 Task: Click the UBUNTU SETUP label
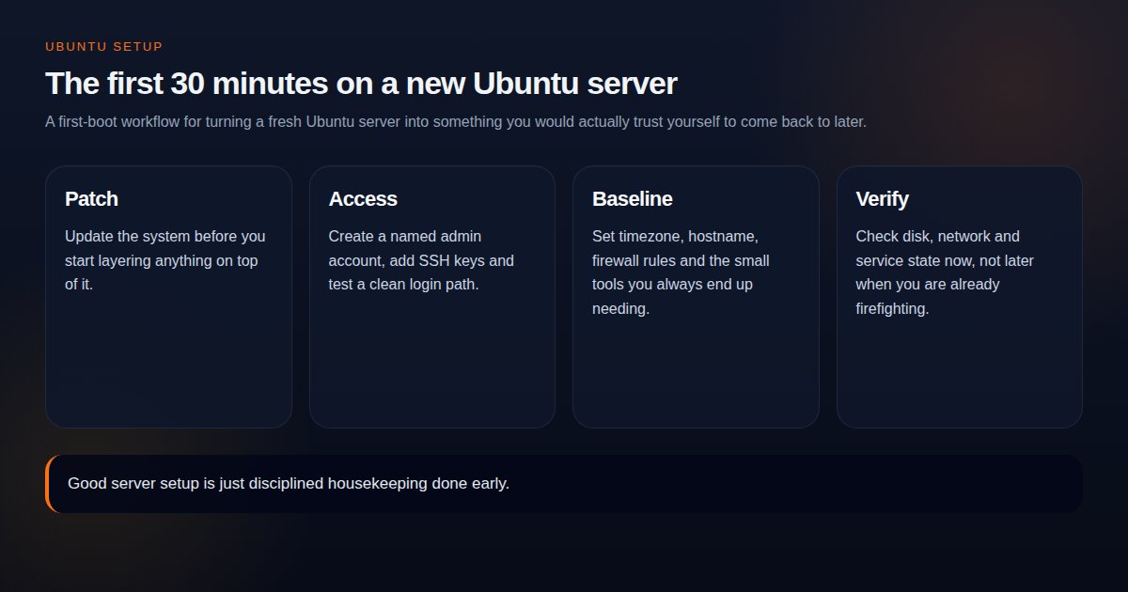tap(104, 45)
